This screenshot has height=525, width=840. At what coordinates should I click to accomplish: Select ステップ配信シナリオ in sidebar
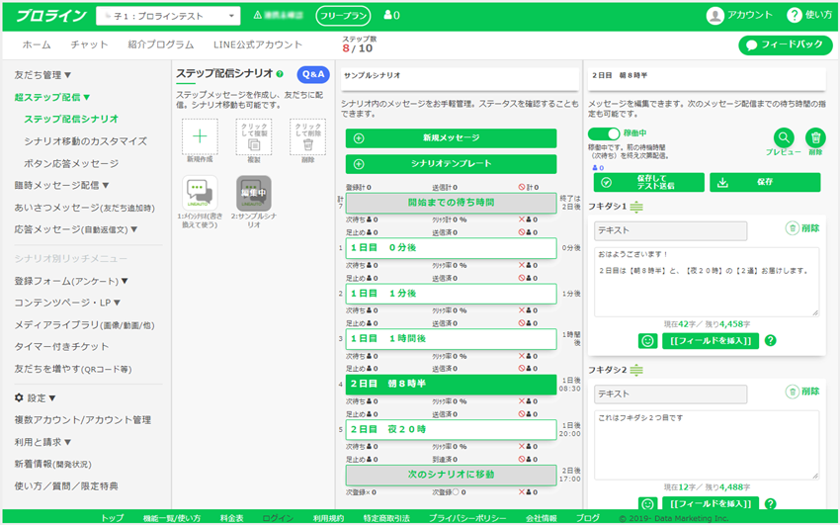tap(71, 119)
